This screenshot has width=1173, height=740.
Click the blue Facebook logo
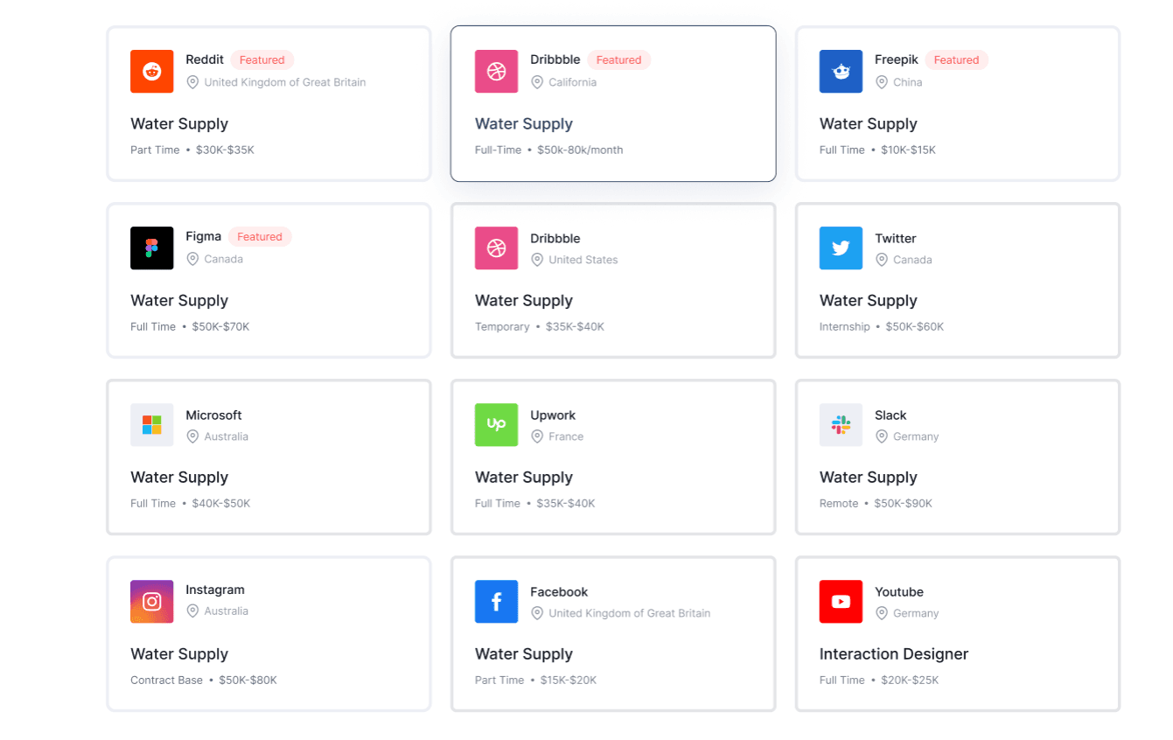497,602
